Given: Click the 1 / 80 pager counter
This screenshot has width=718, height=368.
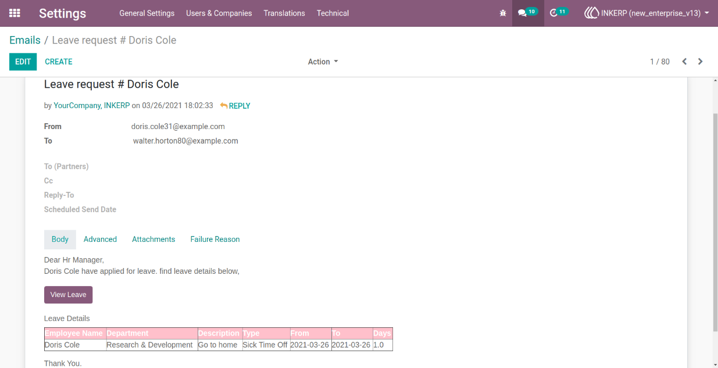Looking at the screenshot, I should point(660,62).
